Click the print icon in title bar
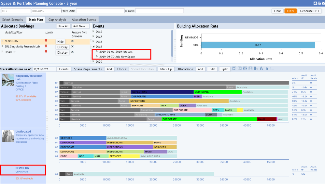The width and height of the screenshot is (325, 185). tap(319, 3)
